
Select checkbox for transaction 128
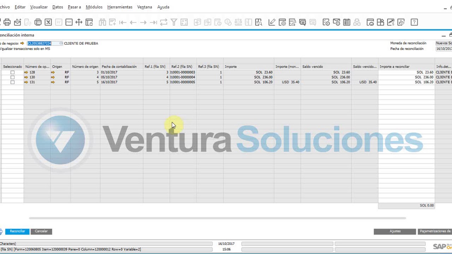[x=13, y=72]
